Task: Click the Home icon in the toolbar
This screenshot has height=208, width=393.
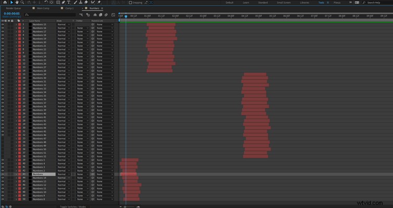Action: 5,2
